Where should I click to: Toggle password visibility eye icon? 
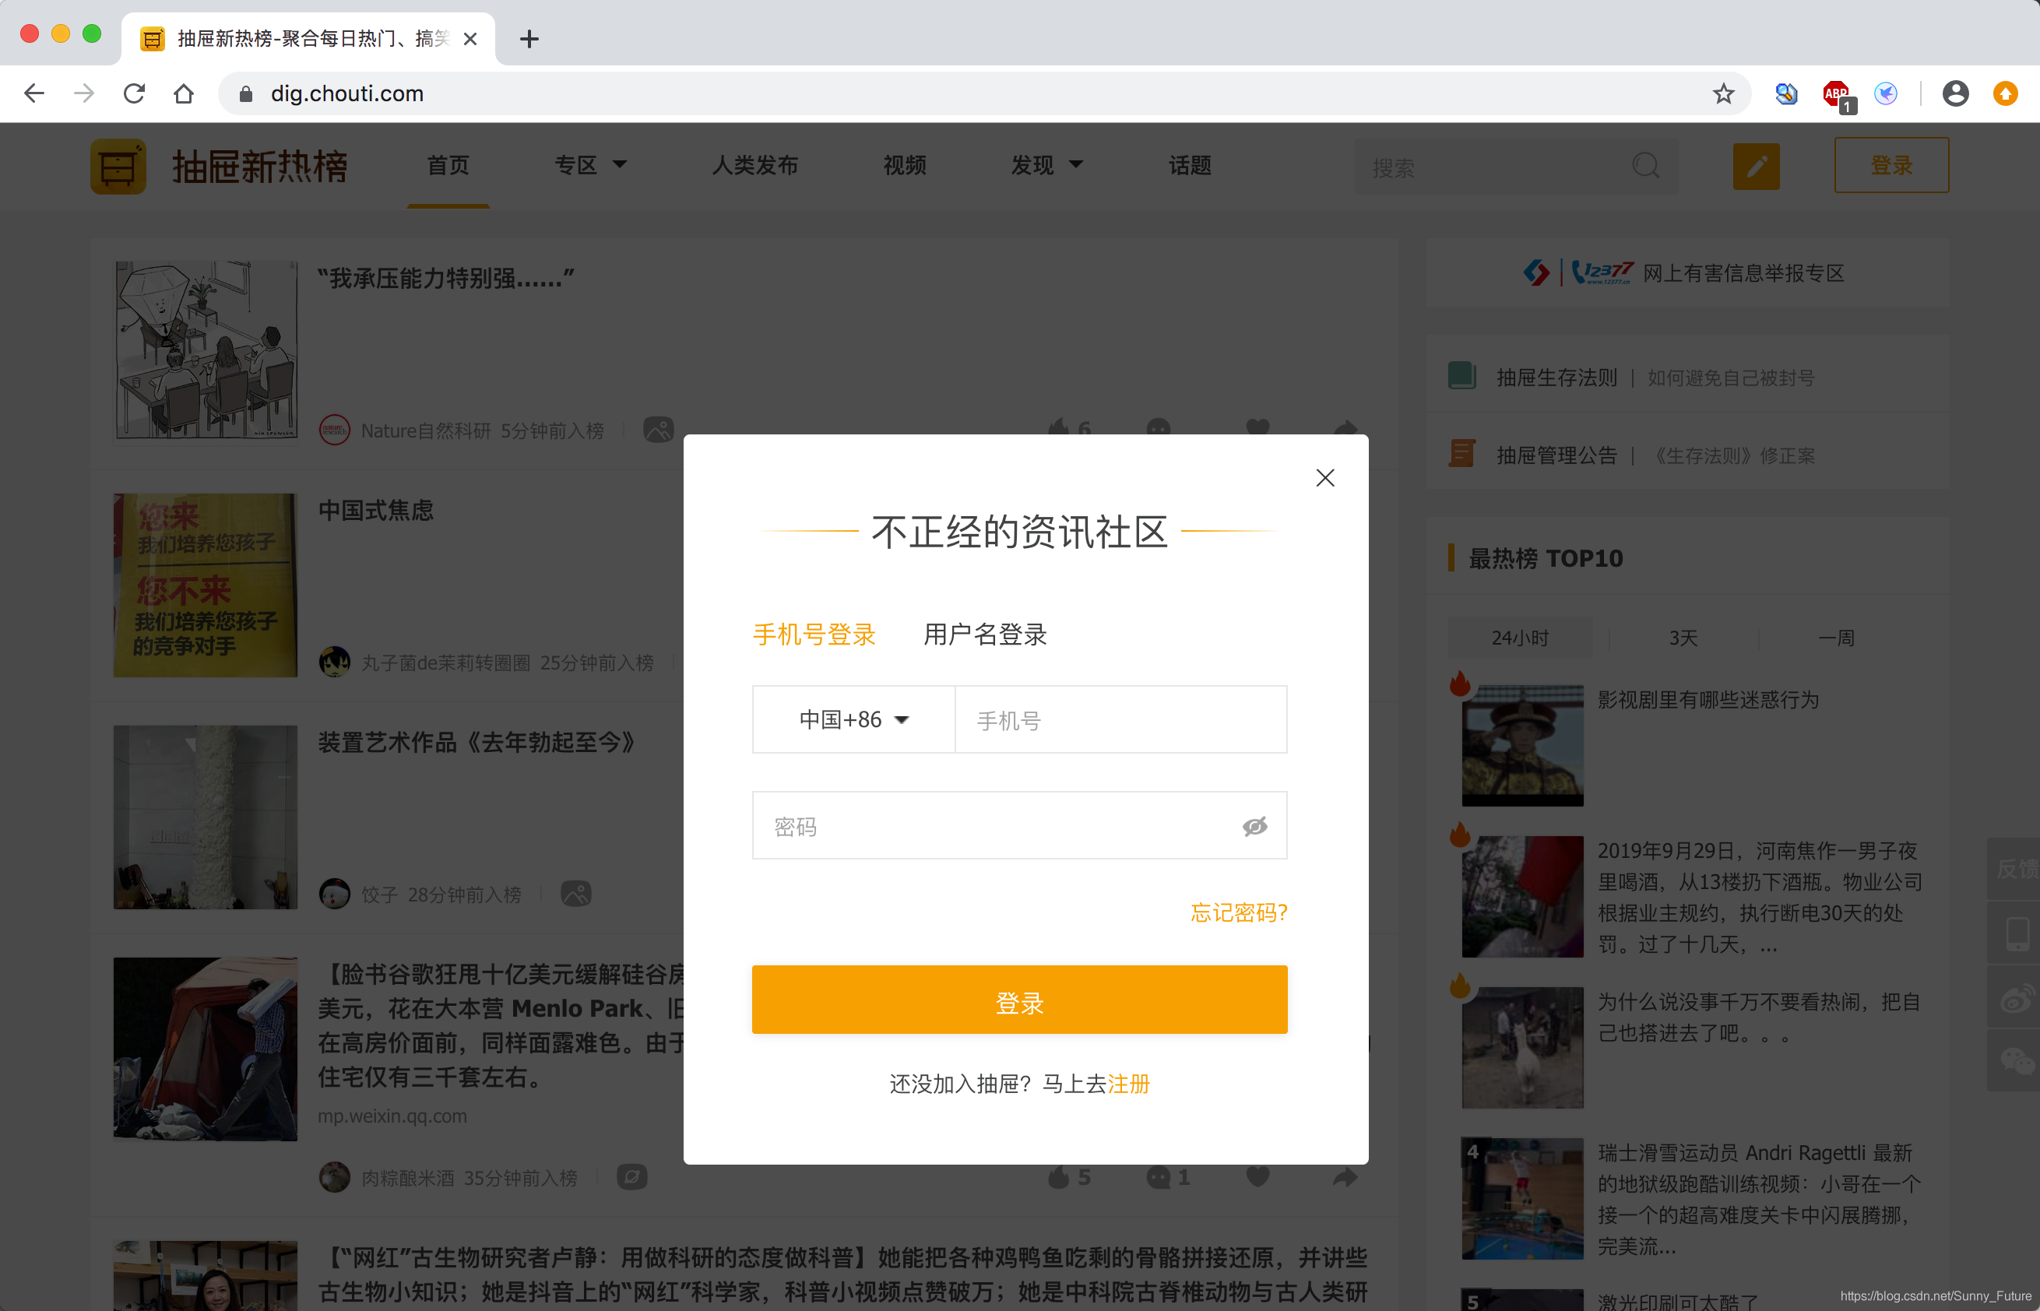click(x=1254, y=826)
